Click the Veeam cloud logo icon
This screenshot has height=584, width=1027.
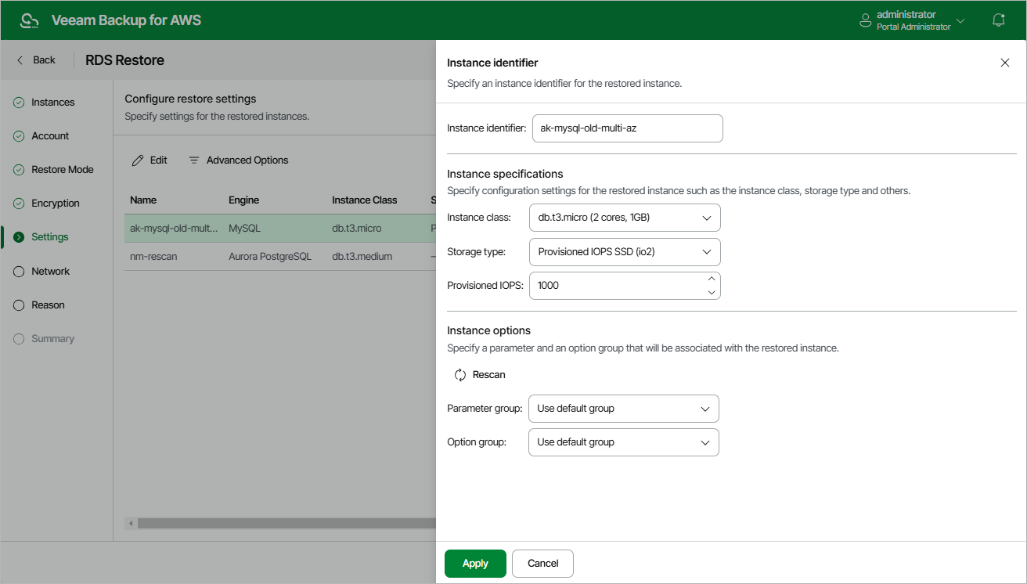pos(29,20)
